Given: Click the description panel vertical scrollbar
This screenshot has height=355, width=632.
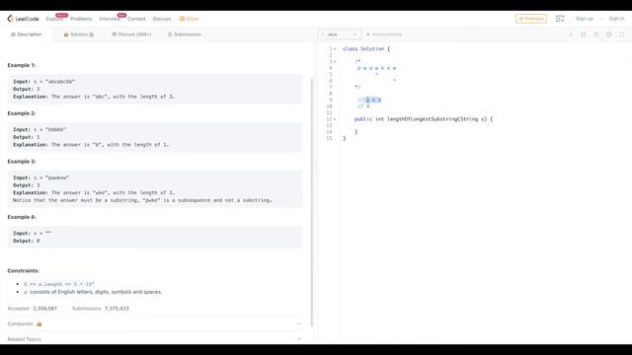Looking at the screenshot, I should pos(312,202).
